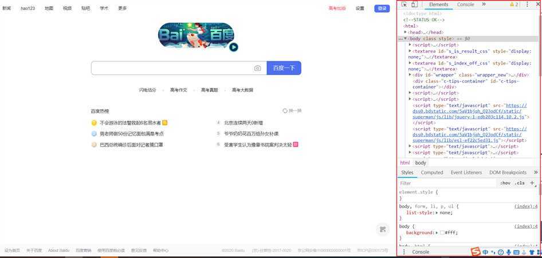Expand the s_is_result_css textarea node
This screenshot has width=542, height=258.
tap(410, 51)
